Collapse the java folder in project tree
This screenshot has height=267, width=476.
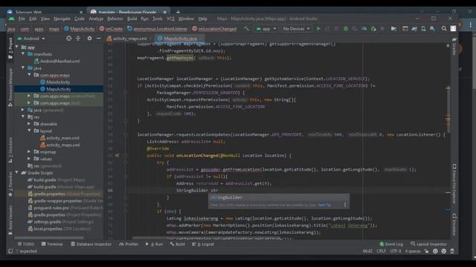(23, 67)
